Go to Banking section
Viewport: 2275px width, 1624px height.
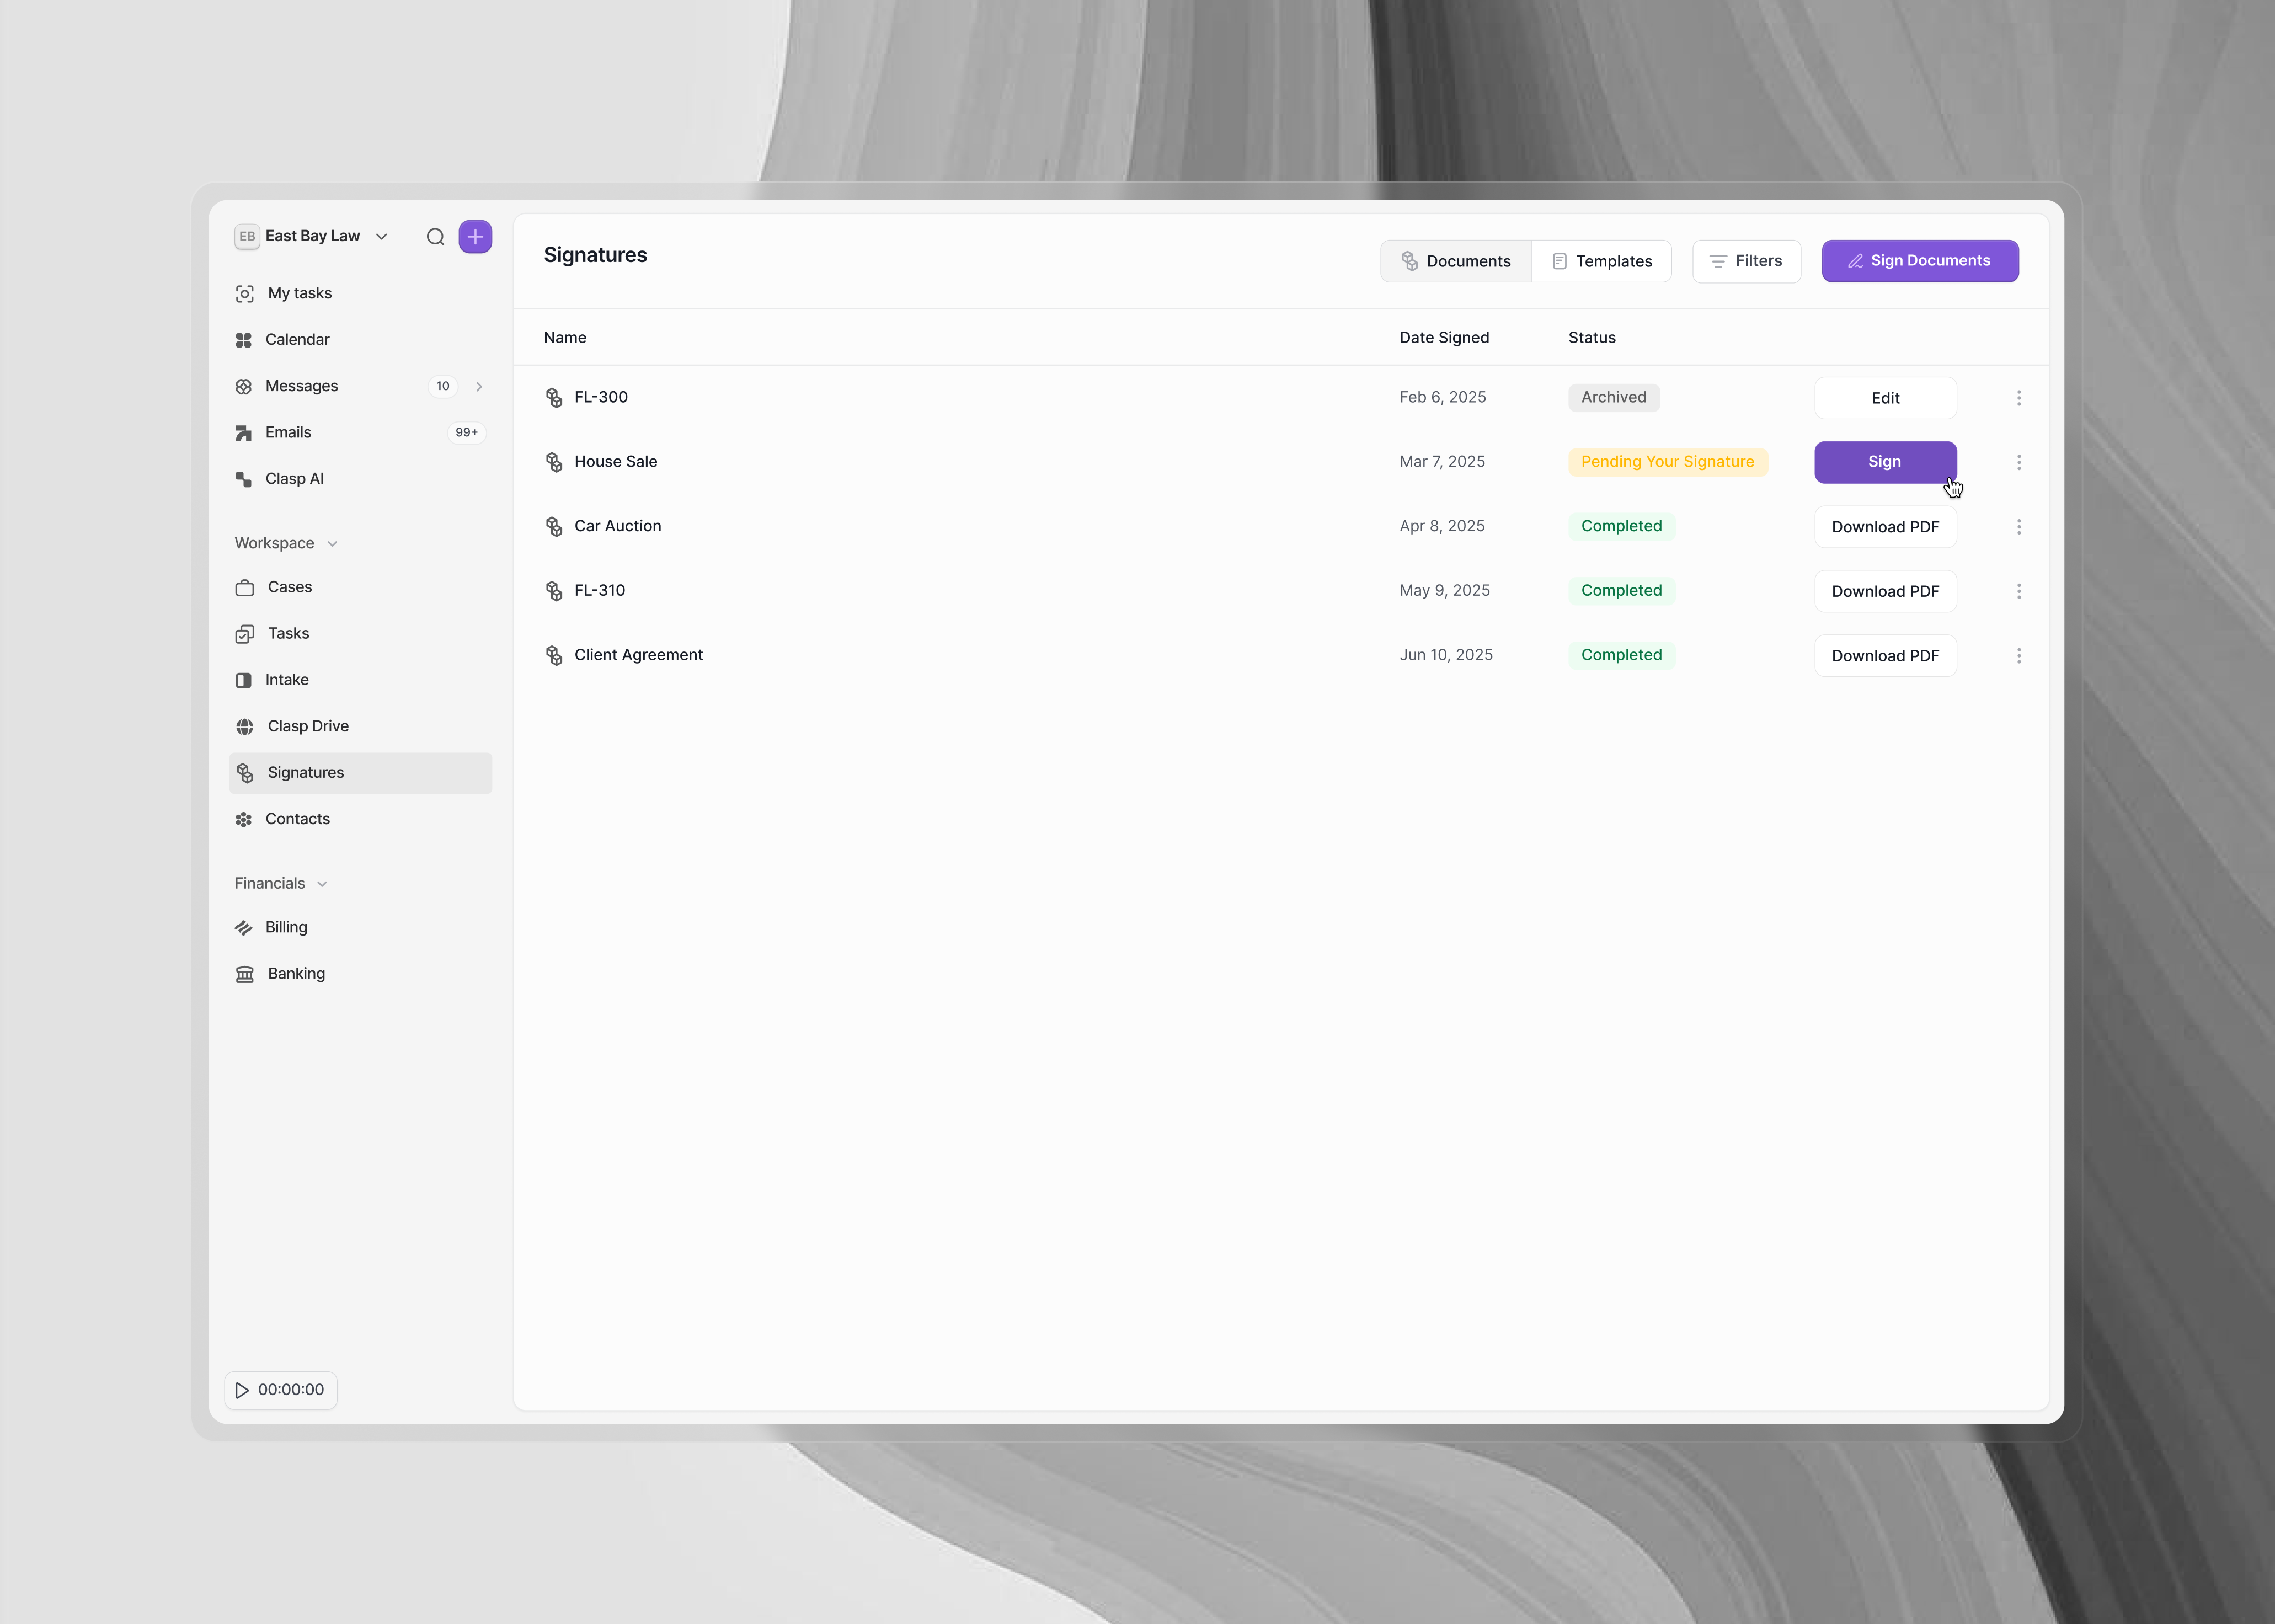pyautogui.click(x=295, y=974)
